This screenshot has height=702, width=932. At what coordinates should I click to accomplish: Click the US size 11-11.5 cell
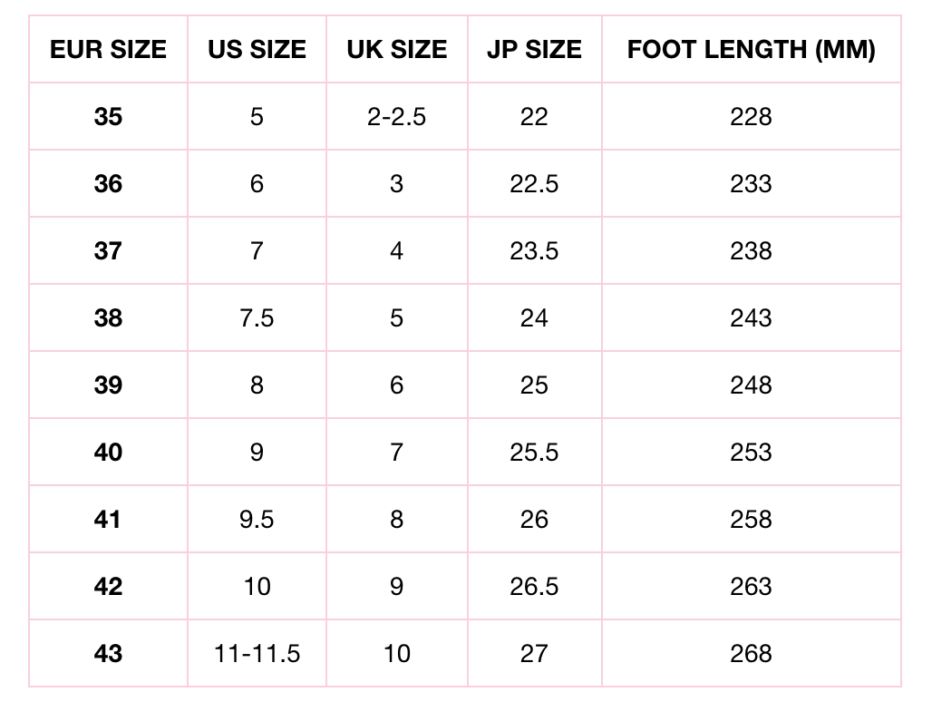pos(257,654)
